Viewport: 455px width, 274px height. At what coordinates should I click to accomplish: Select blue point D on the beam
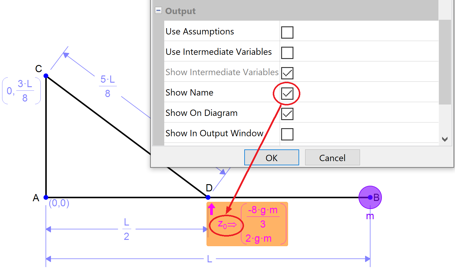pyautogui.click(x=208, y=197)
